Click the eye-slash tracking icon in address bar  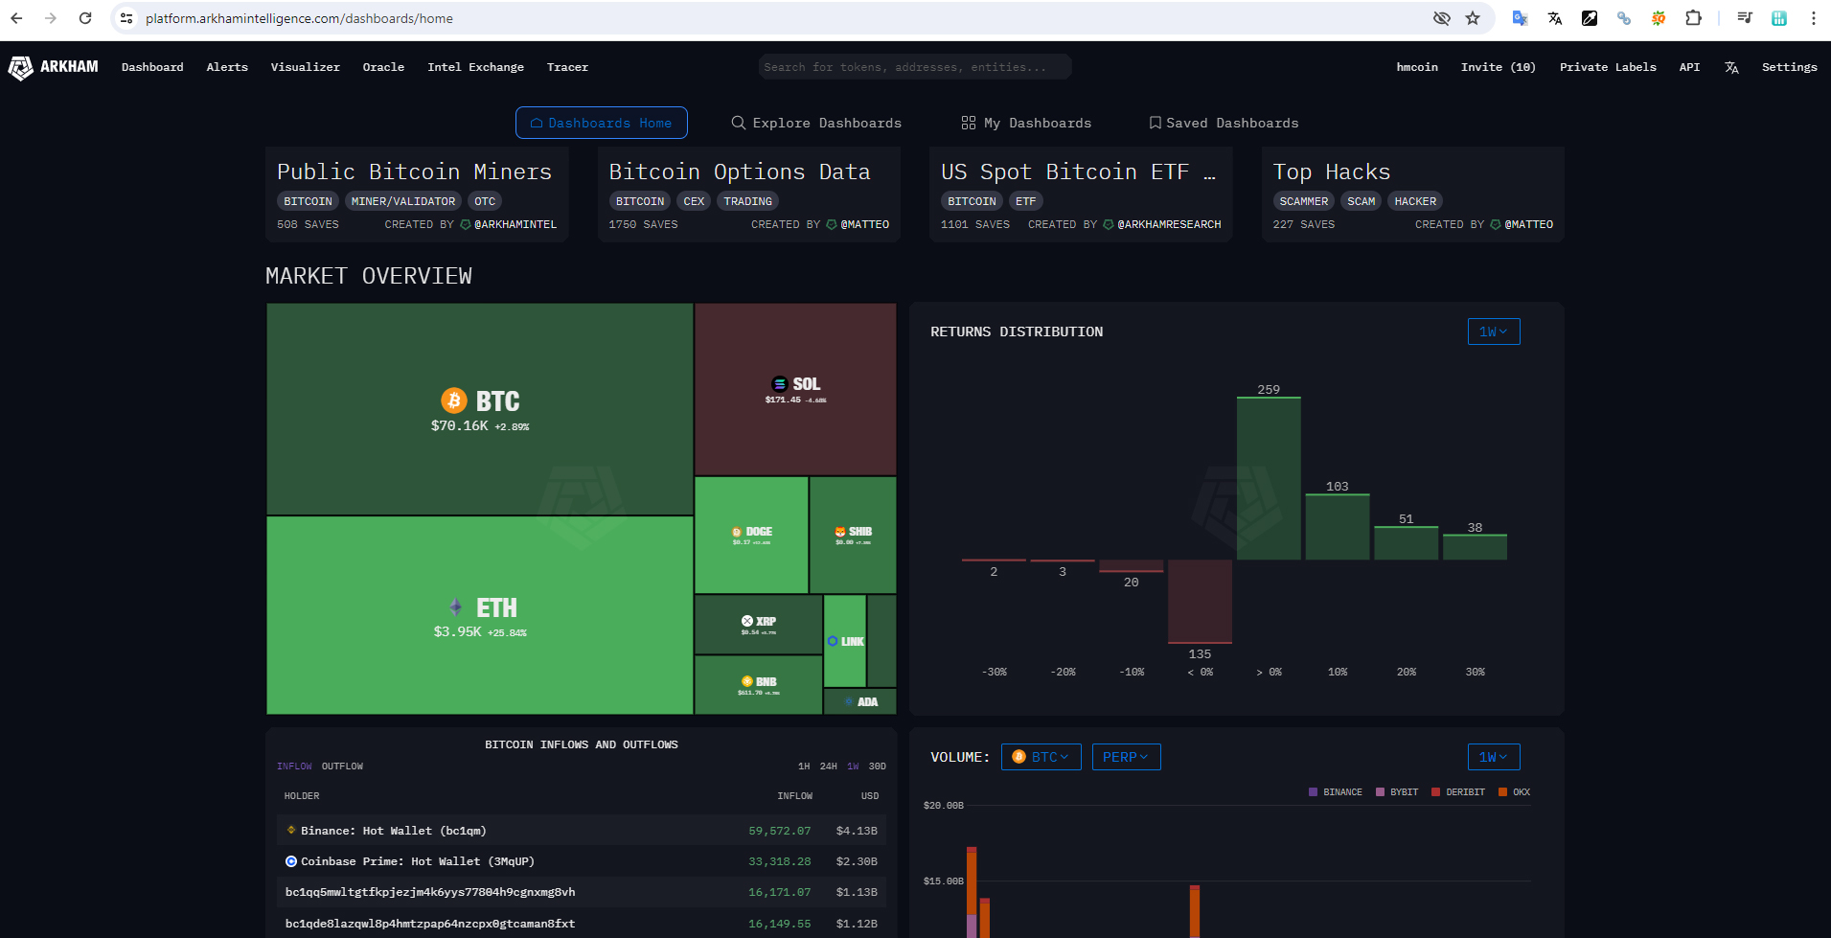pos(1441,18)
